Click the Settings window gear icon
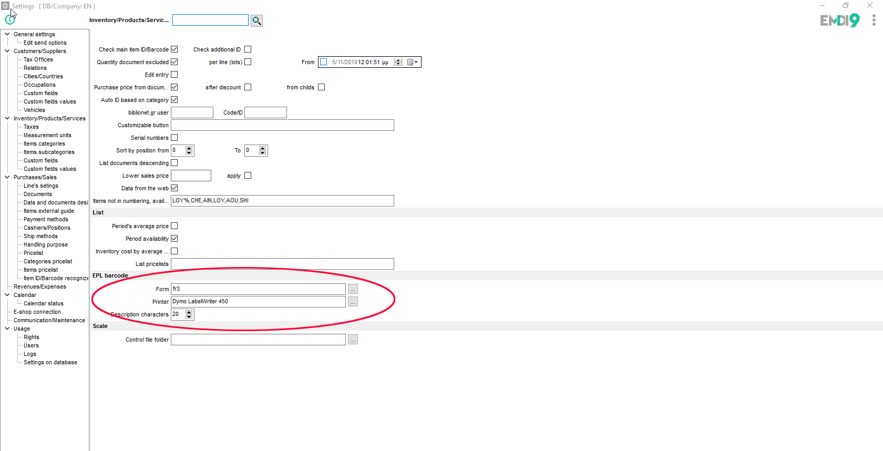The image size is (883, 451). [x=5, y=6]
